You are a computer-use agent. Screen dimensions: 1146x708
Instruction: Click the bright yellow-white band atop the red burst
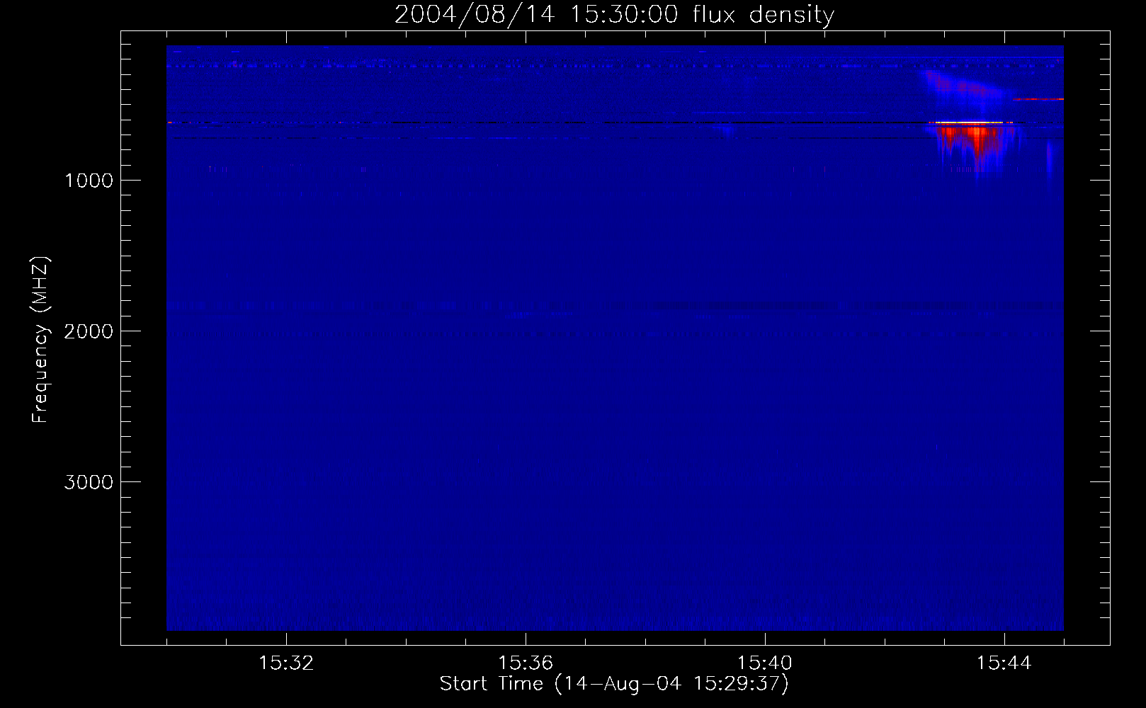[970, 123]
